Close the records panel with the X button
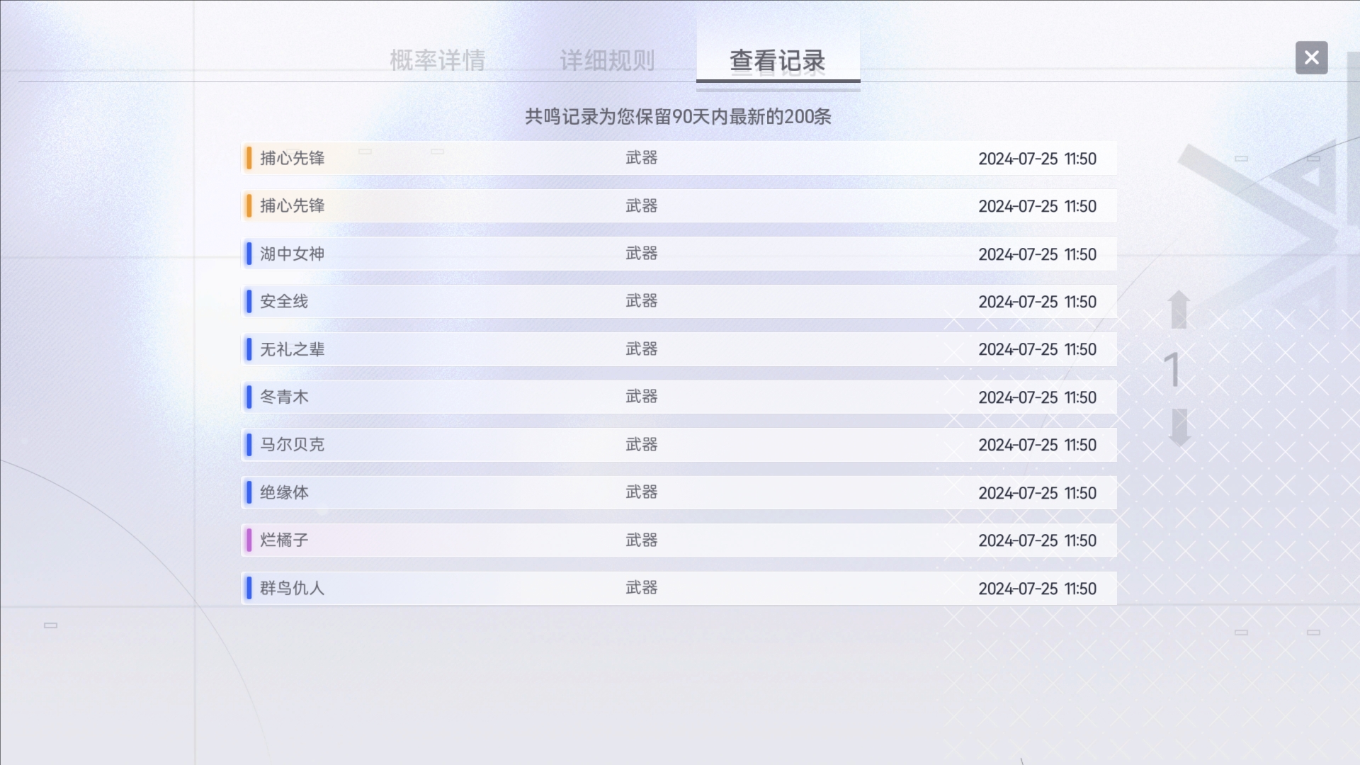This screenshot has width=1360, height=765. [1311, 57]
